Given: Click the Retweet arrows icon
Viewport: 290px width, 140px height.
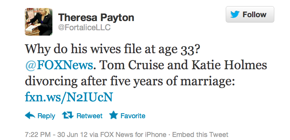Looking at the screenshot, I should (68, 116).
